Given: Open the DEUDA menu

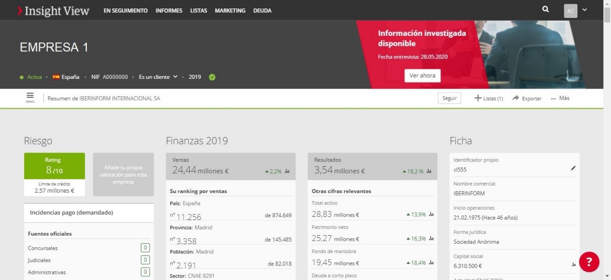Looking at the screenshot, I should coord(262,10).
